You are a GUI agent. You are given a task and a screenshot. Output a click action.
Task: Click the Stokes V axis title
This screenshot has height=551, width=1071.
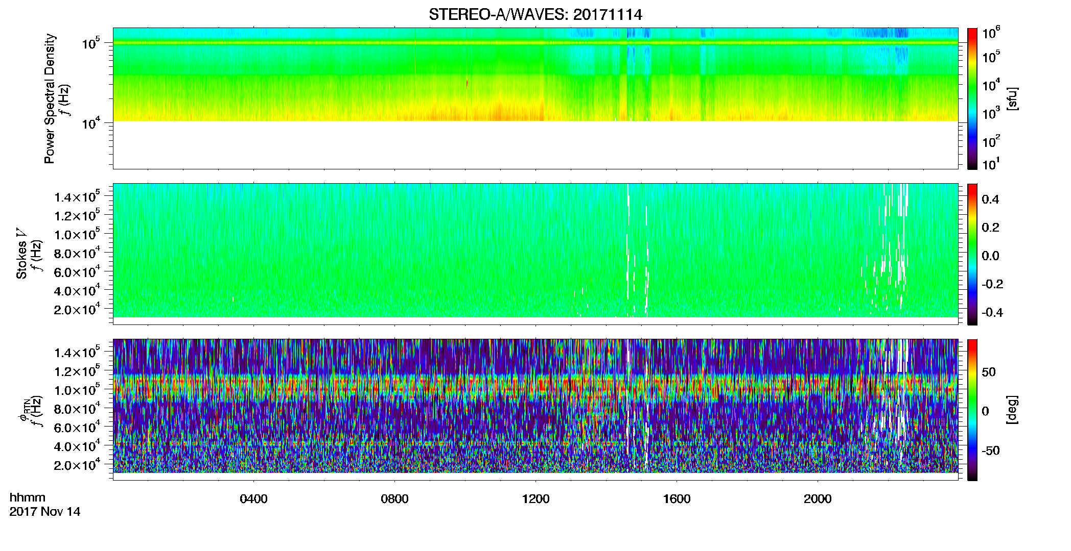click(x=21, y=254)
